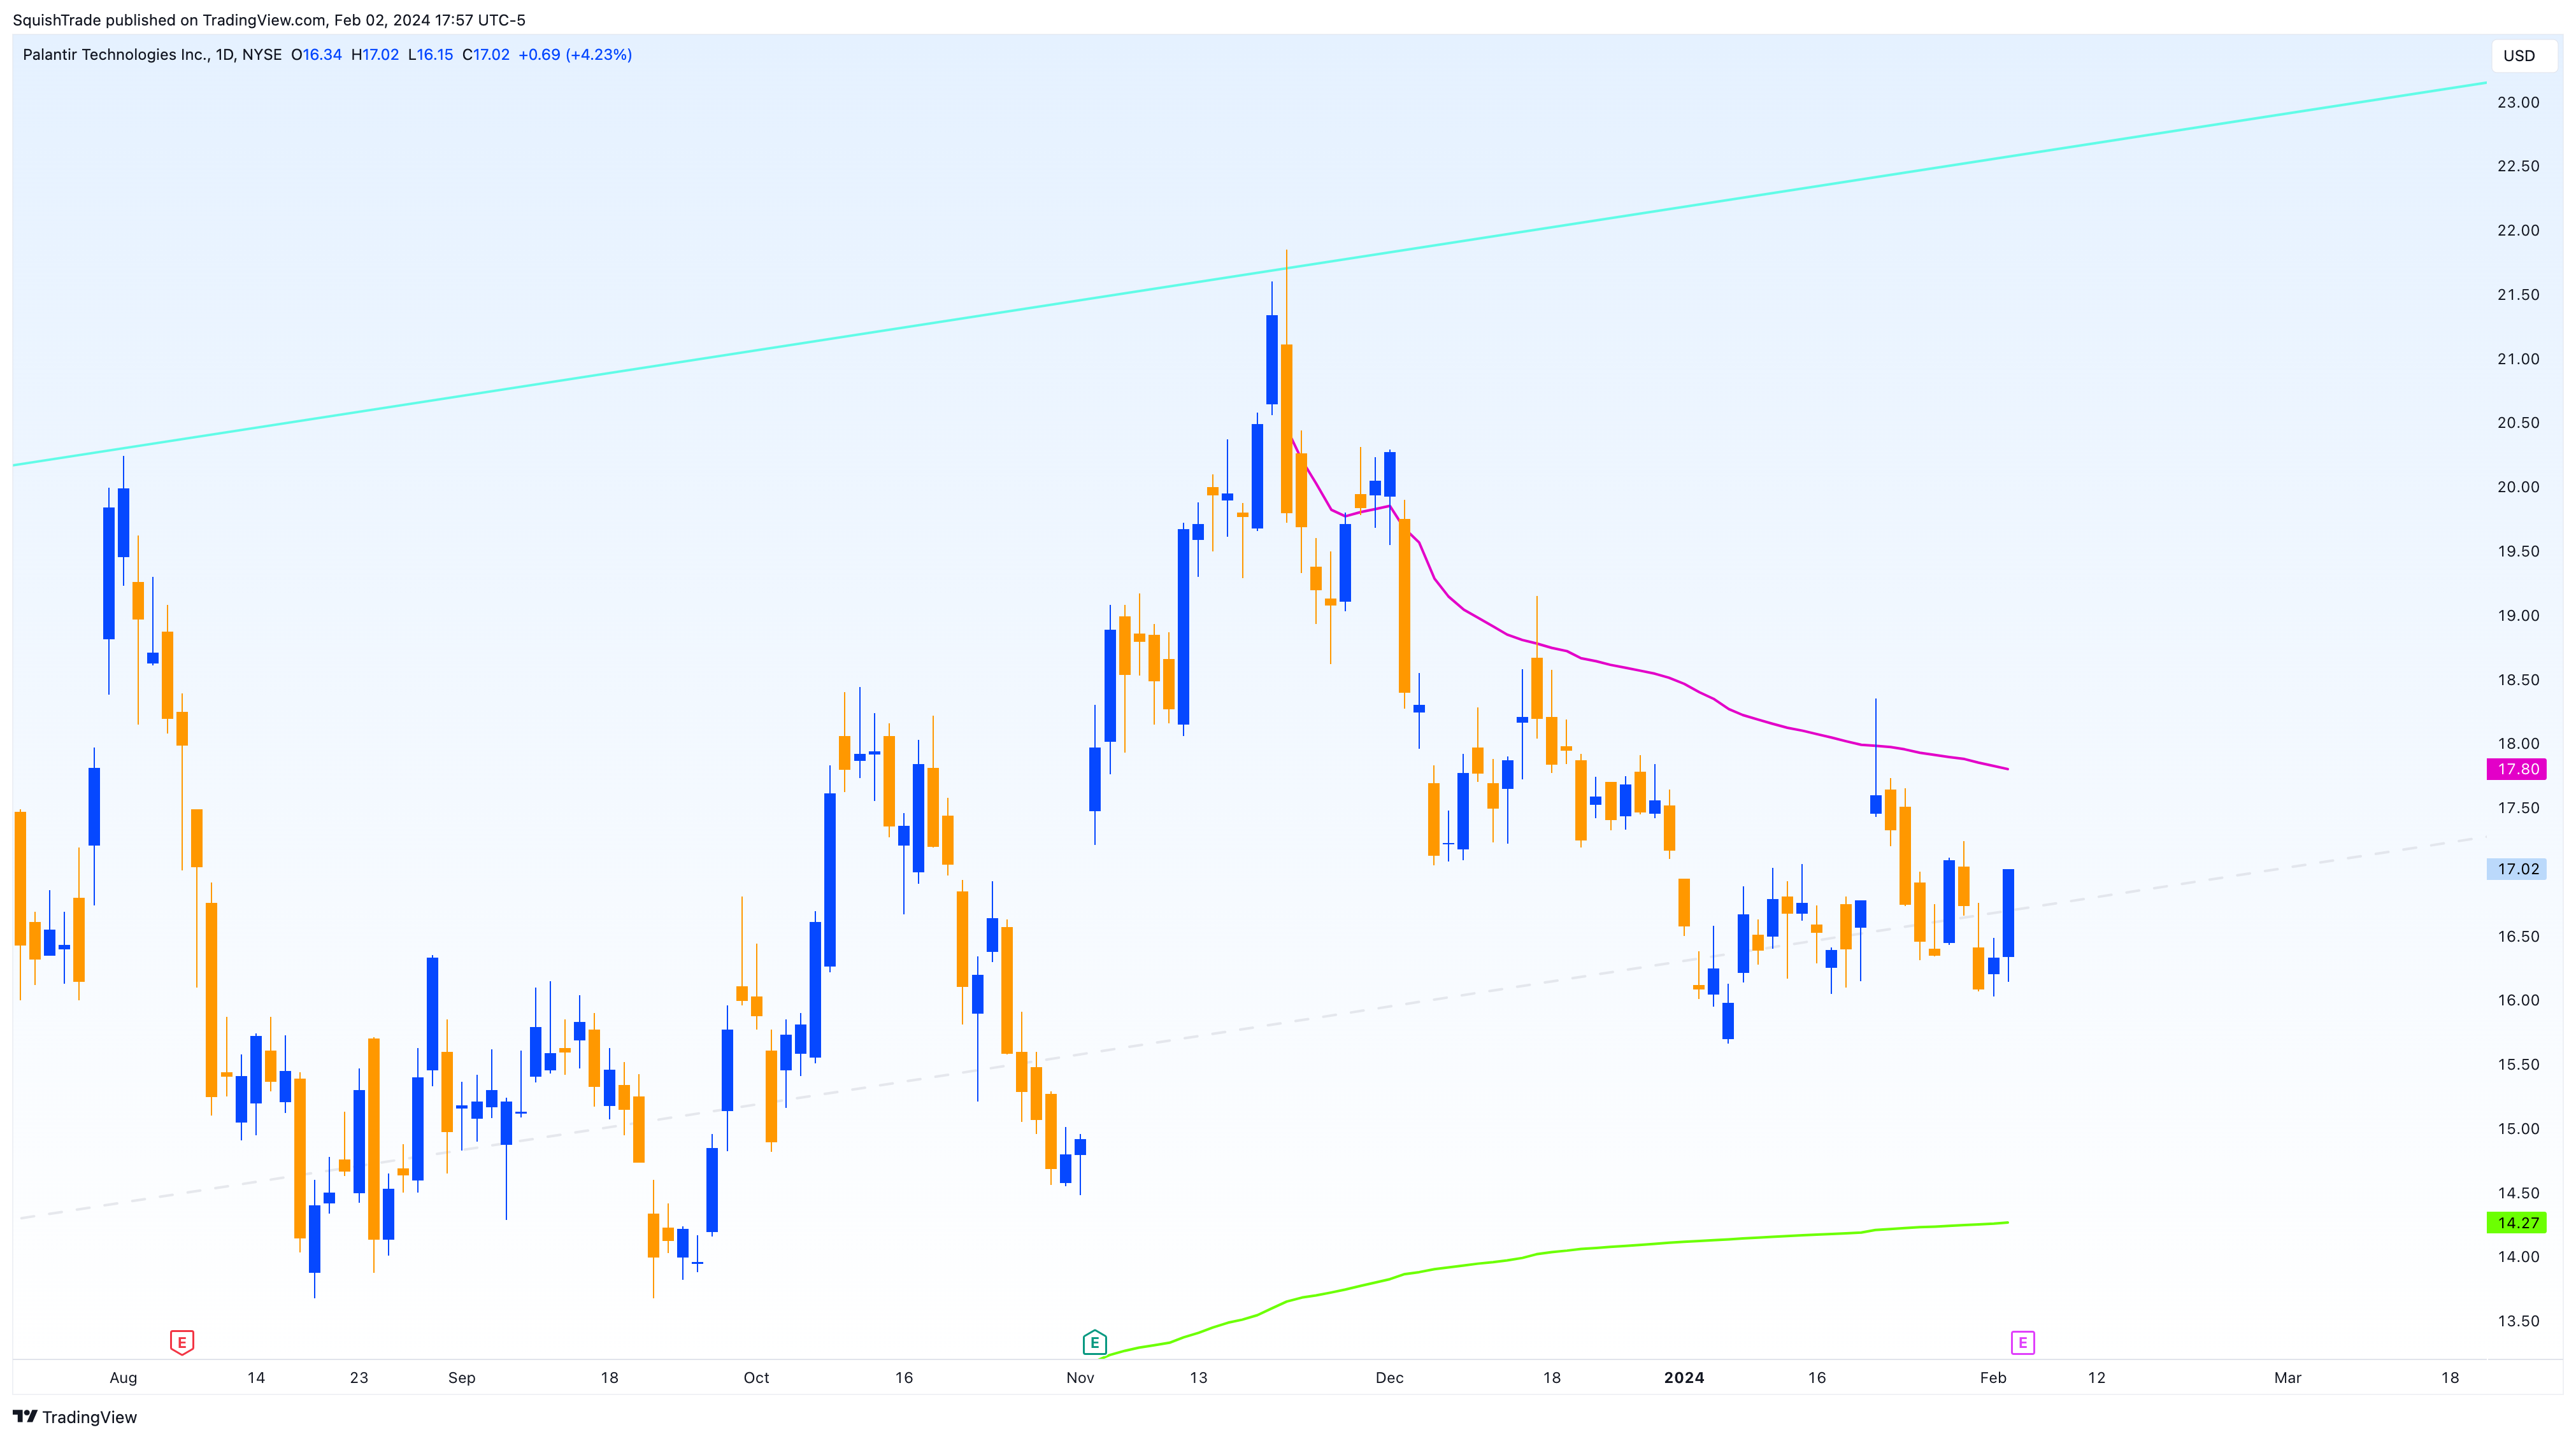Click the 18.50 price axis label
The width and height of the screenshot is (2576, 1439).
pyautogui.click(x=2518, y=681)
